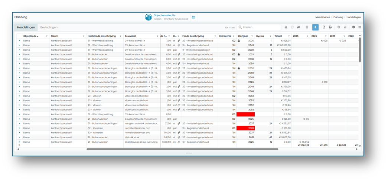The image size is (388, 180).
Task: Click filter icon on Hoofdcode omschrijving column
Action: point(121,36)
